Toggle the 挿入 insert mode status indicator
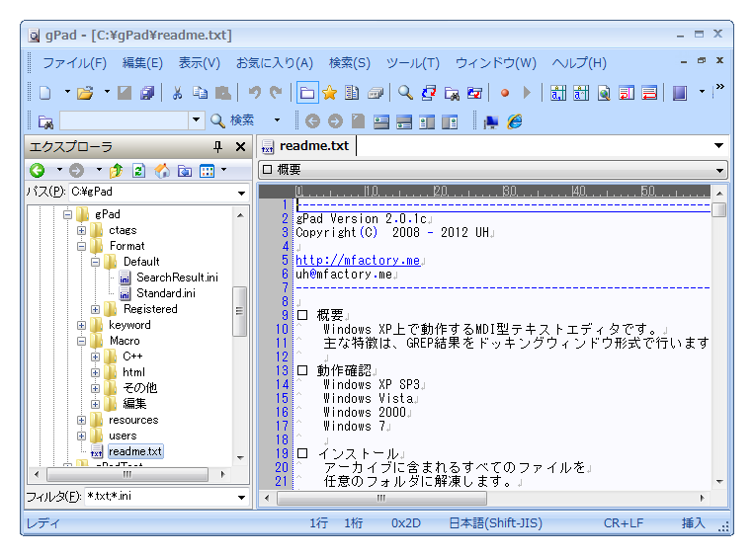 [x=693, y=522]
